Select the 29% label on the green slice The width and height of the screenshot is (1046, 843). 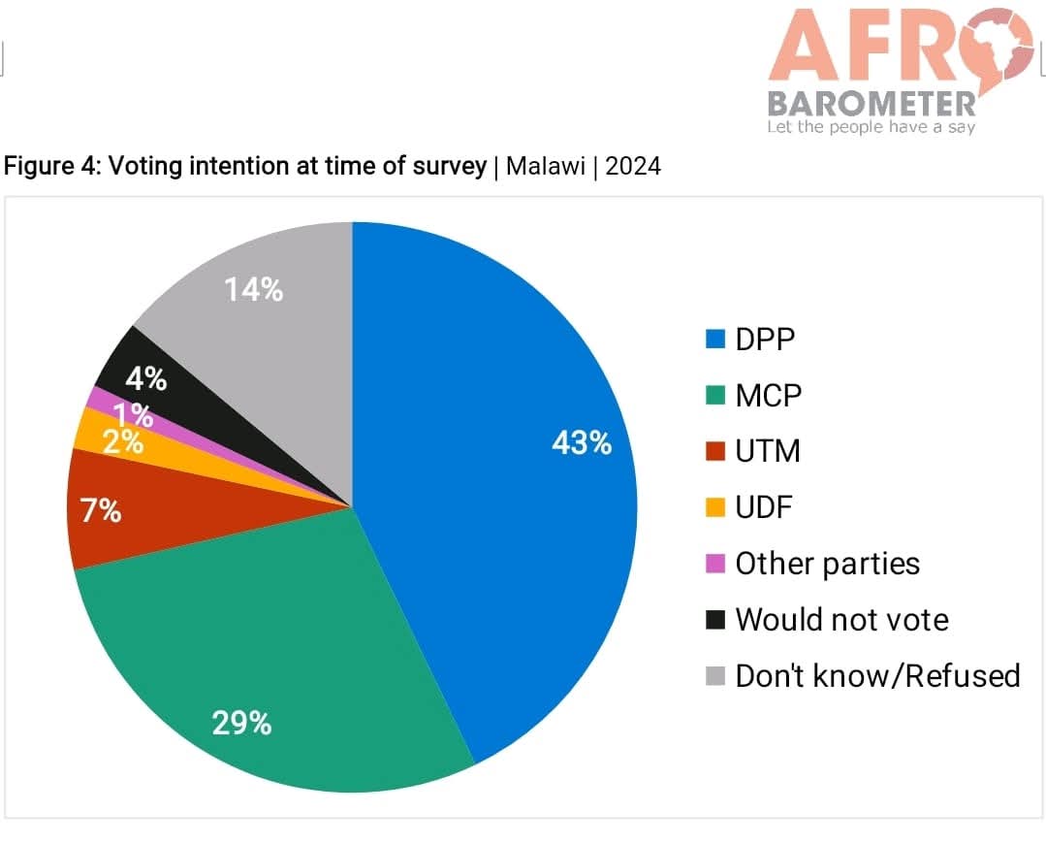click(x=241, y=723)
